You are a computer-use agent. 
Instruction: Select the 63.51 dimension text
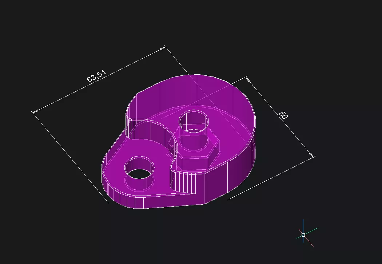tap(96, 76)
